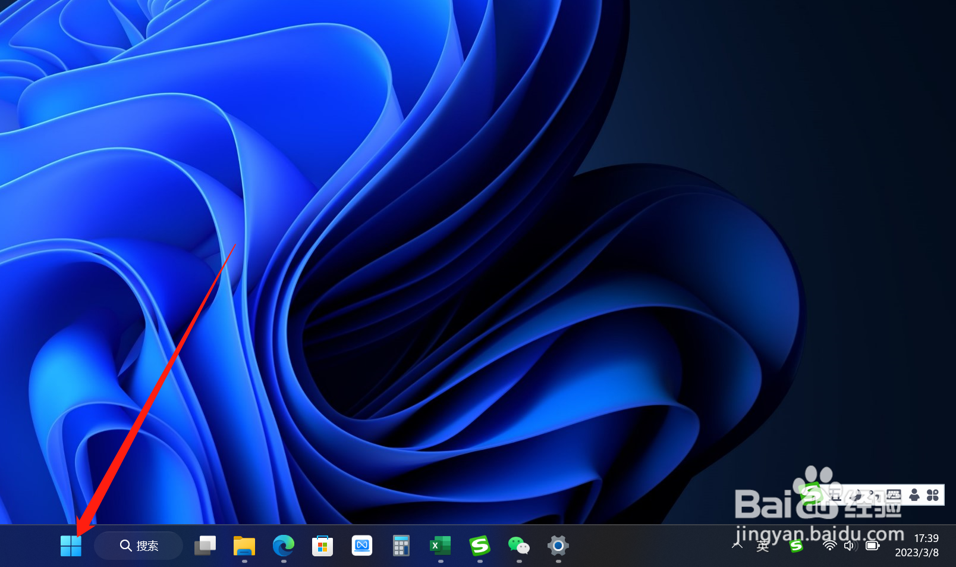Open Wi-Fi network status
Screen dimensions: 956x567
click(x=830, y=546)
